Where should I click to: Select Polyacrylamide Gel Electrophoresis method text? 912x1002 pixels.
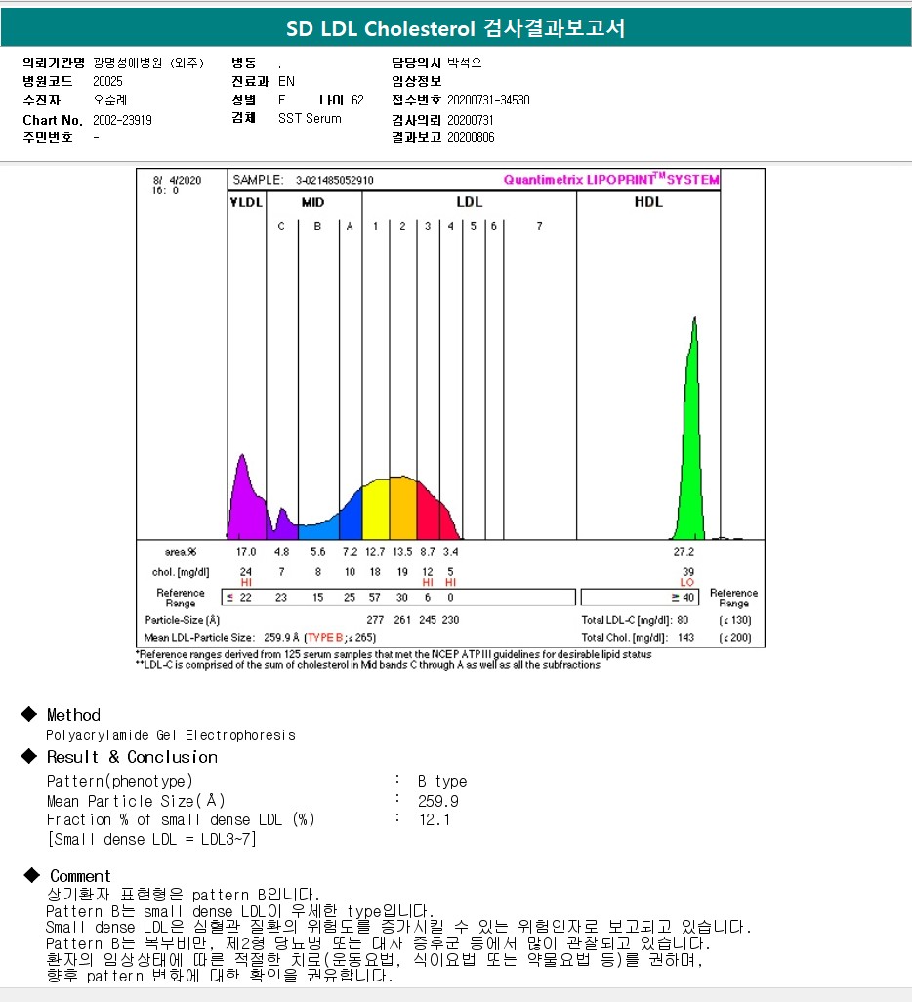point(171,735)
